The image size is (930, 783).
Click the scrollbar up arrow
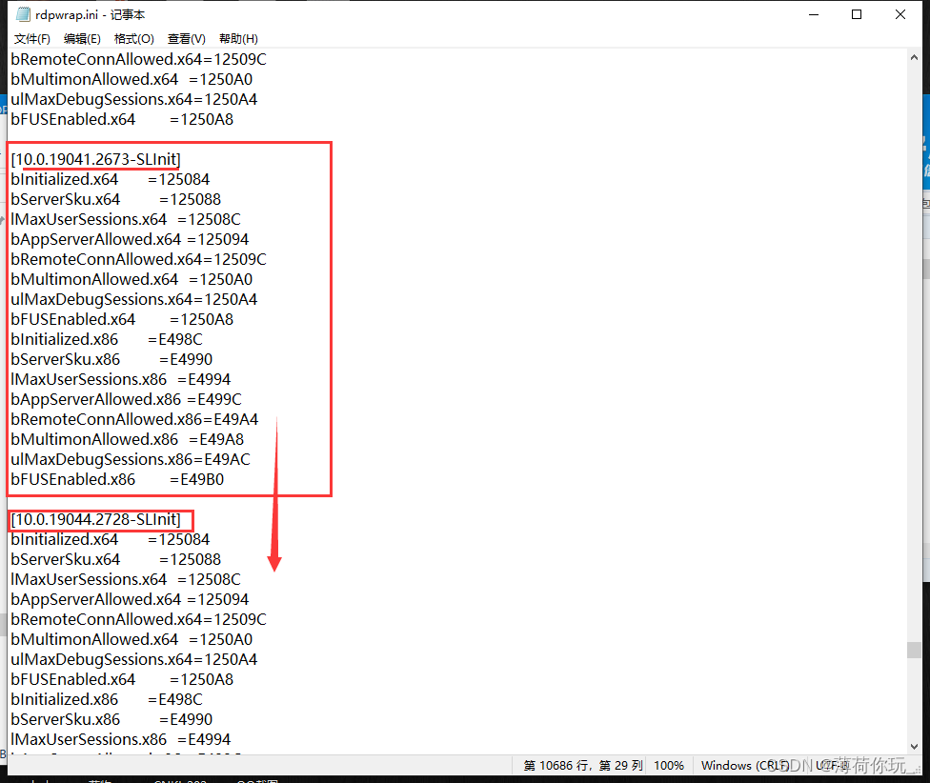tap(914, 57)
